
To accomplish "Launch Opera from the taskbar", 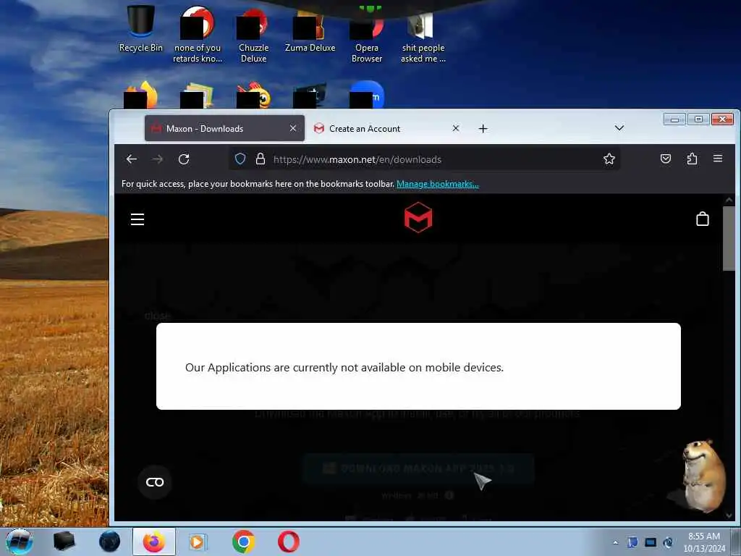I will [288, 542].
